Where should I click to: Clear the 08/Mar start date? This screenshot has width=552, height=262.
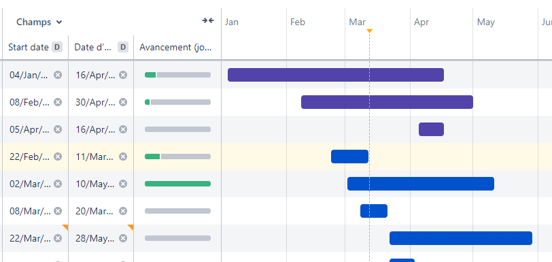coord(58,211)
